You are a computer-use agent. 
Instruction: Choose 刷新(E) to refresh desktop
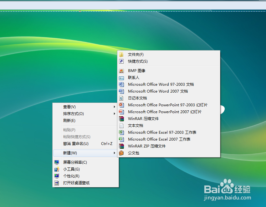point(85,121)
